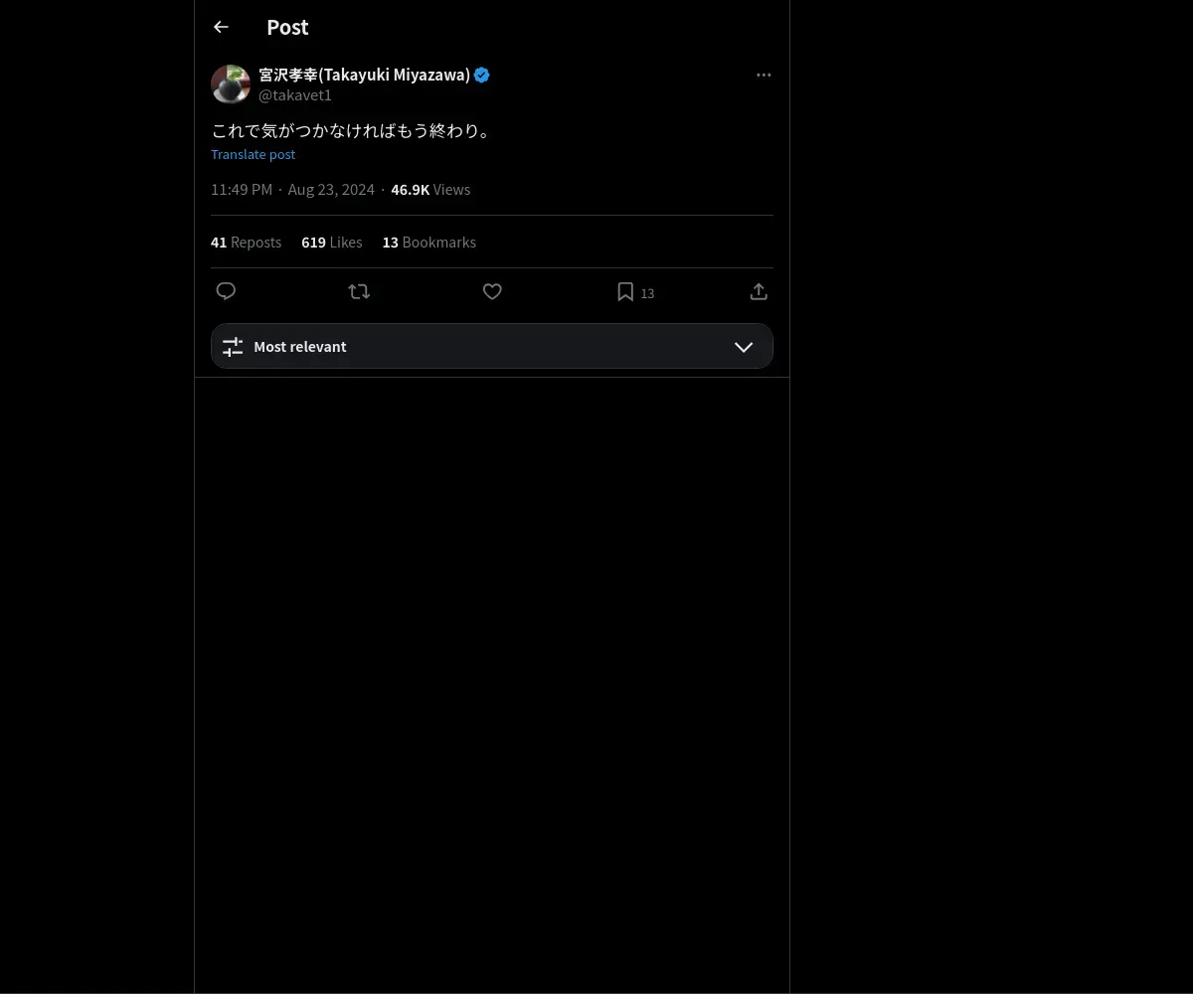Bookmark the post with the bookmark icon
Image resolution: width=1193 pixels, height=994 pixels.
[625, 291]
